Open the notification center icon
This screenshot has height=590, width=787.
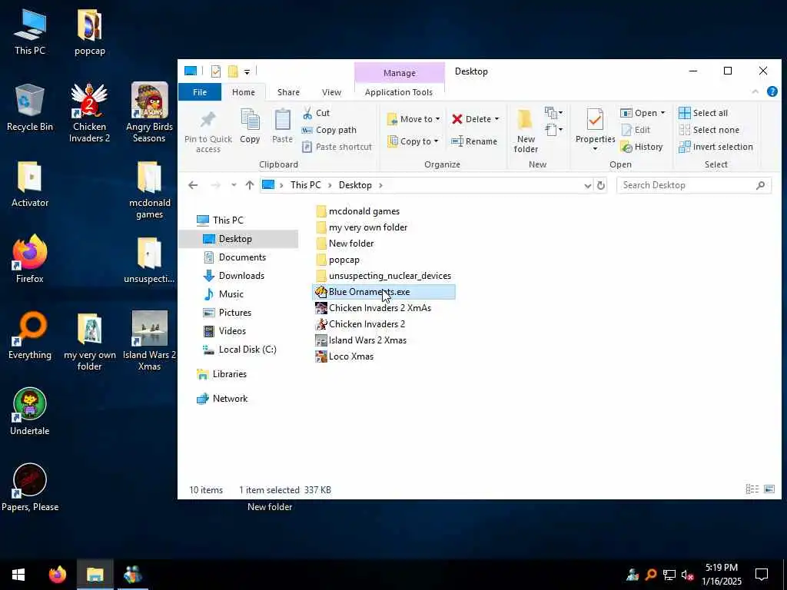pyautogui.click(x=762, y=575)
